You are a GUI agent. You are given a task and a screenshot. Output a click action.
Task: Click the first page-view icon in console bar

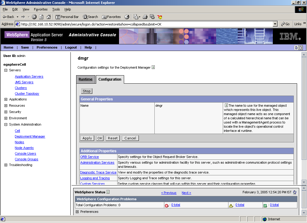coord(297,48)
